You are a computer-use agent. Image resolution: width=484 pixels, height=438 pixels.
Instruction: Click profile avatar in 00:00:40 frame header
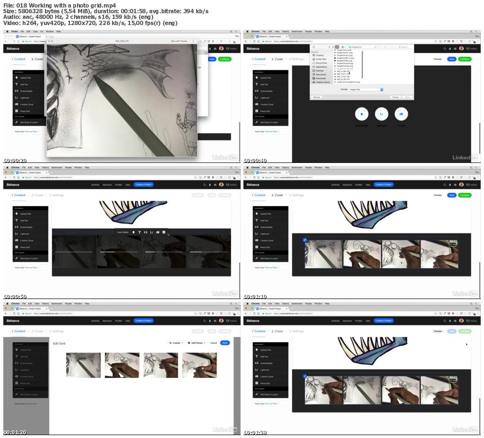(461, 49)
